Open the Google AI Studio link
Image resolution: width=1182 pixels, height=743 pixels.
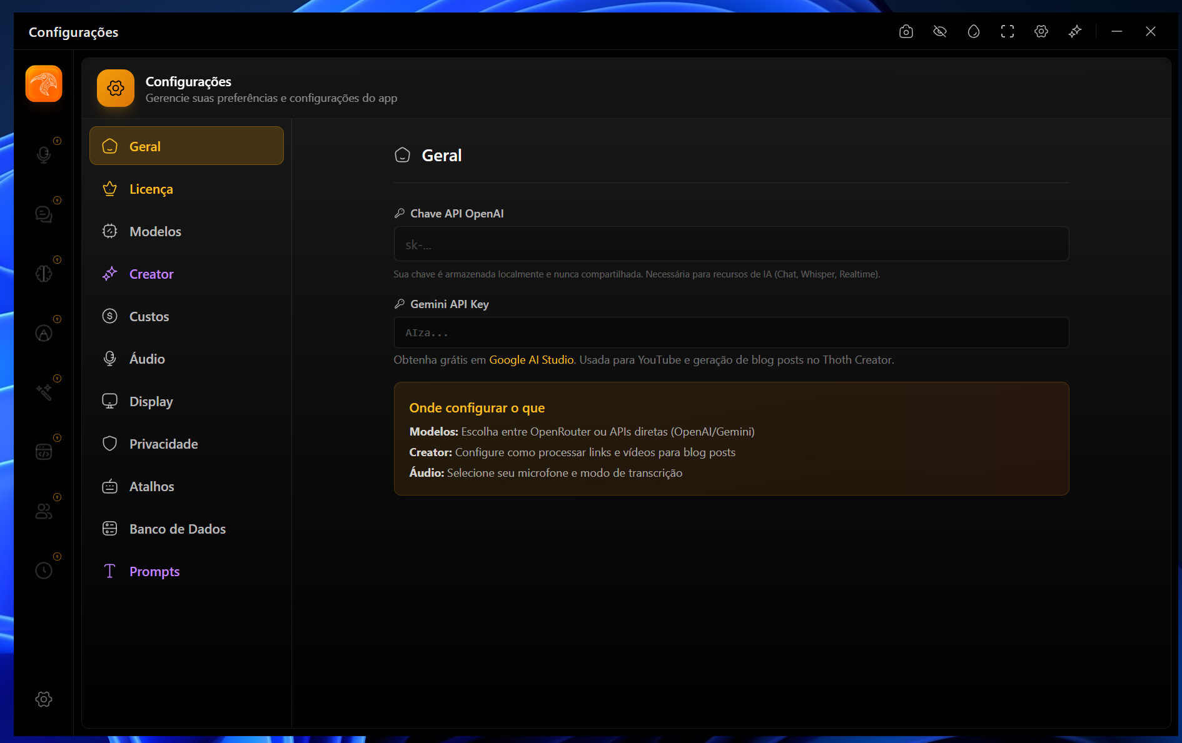click(x=532, y=360)
